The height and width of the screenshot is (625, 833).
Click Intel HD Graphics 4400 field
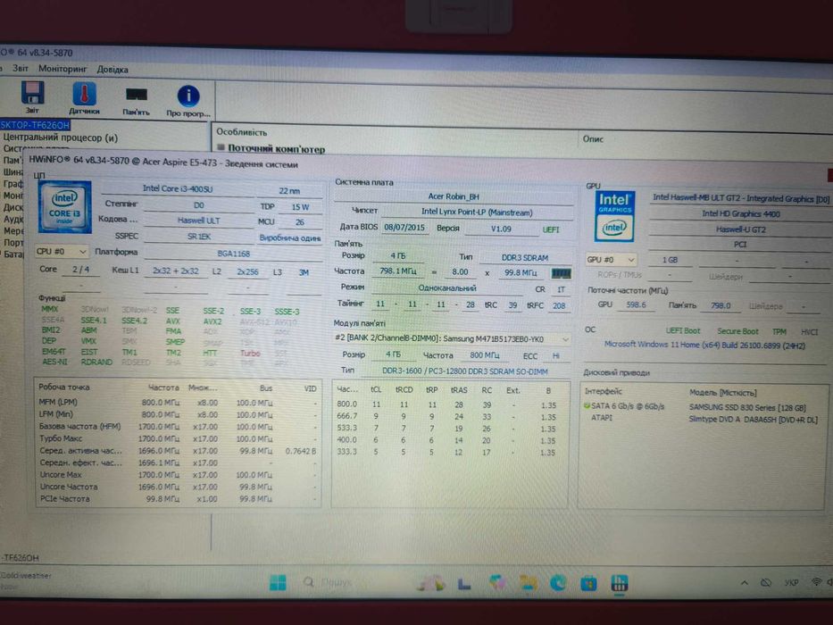[x=740, y=213]
